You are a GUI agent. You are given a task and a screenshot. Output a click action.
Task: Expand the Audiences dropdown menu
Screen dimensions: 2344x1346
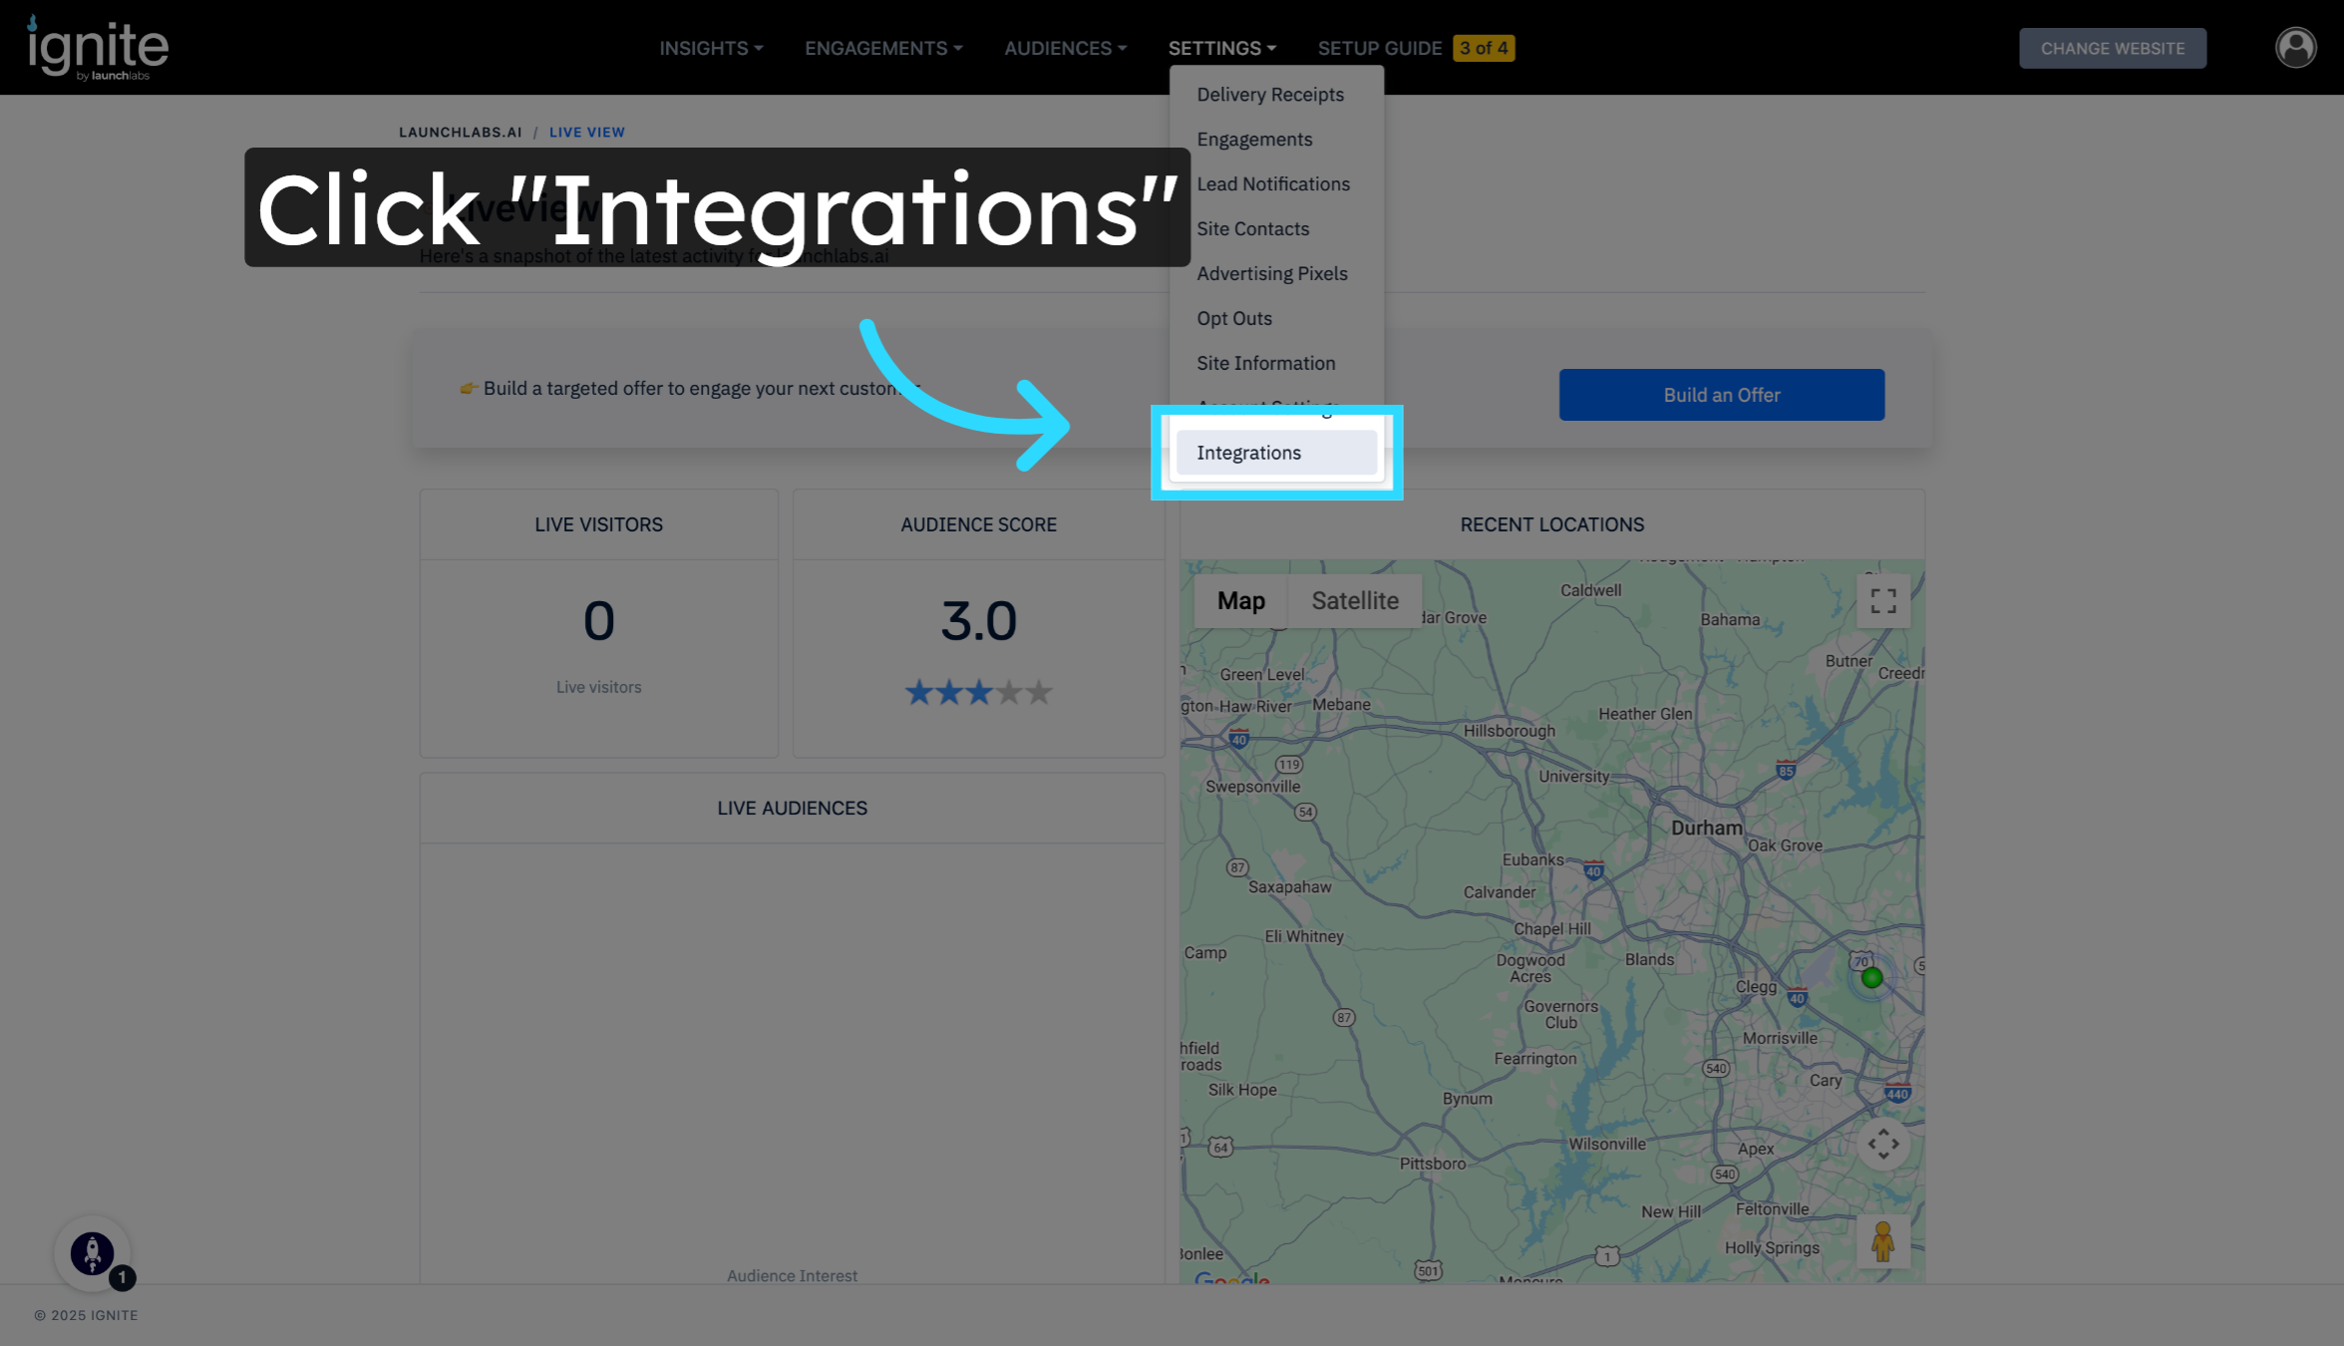pos(1065,48)
